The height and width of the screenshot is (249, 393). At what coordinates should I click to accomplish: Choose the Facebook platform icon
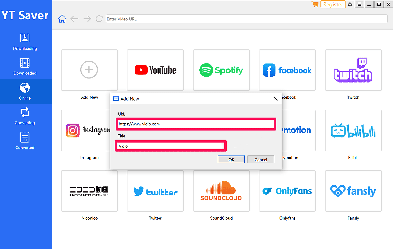[x=287, y=70]
